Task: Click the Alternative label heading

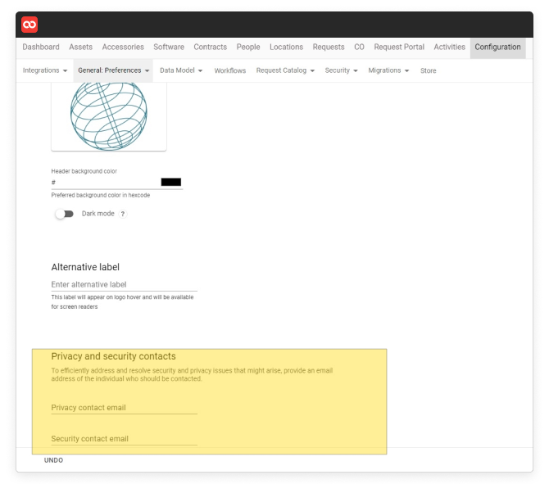Action: (x=85, y=267)
